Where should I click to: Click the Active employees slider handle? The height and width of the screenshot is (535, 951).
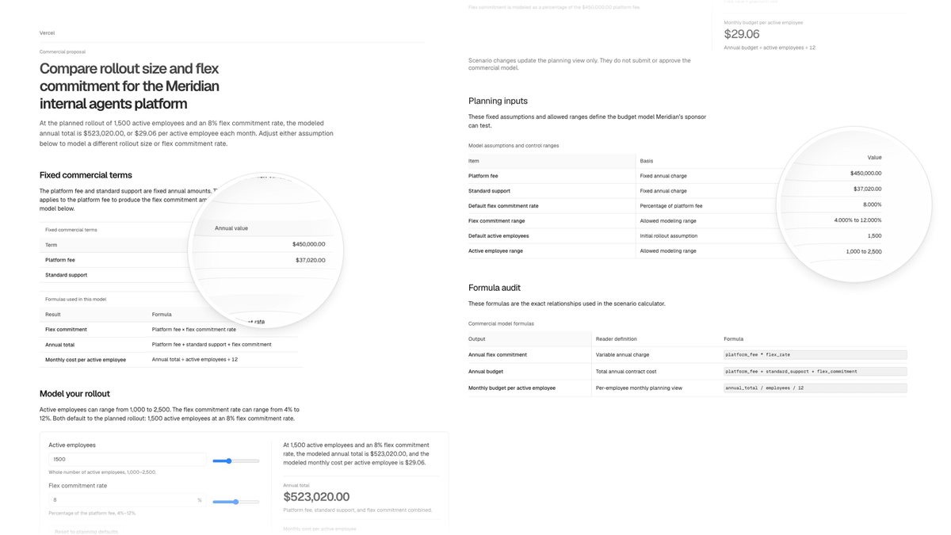[228, 460]
